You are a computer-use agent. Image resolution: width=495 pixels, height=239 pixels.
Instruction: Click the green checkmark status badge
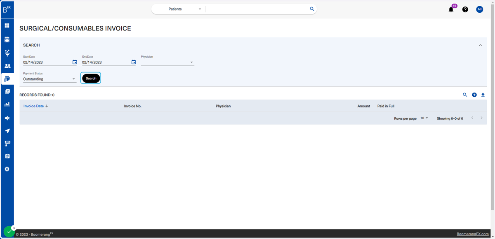coord(9,232)
